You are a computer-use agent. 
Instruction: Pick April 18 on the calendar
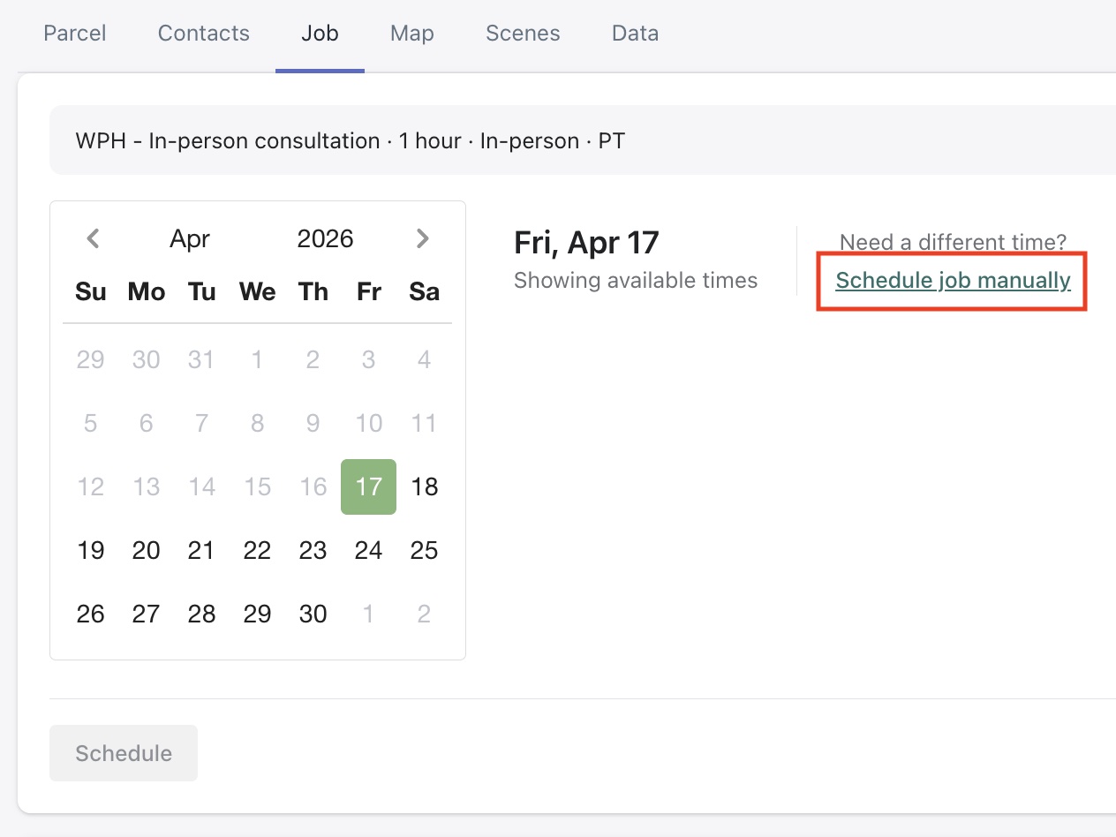425,486
